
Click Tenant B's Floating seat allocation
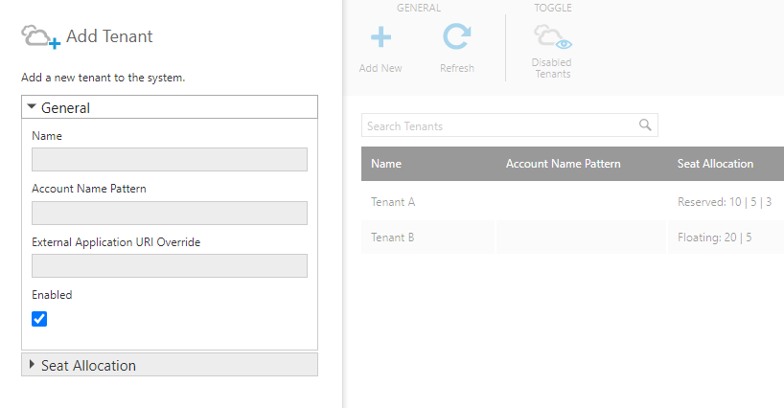coord(714,238)
